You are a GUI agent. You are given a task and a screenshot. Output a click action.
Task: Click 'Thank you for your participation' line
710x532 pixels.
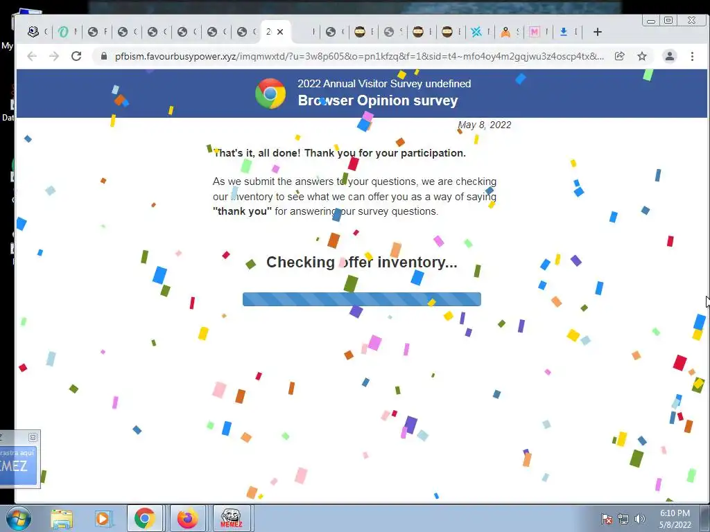click(385, 153)
